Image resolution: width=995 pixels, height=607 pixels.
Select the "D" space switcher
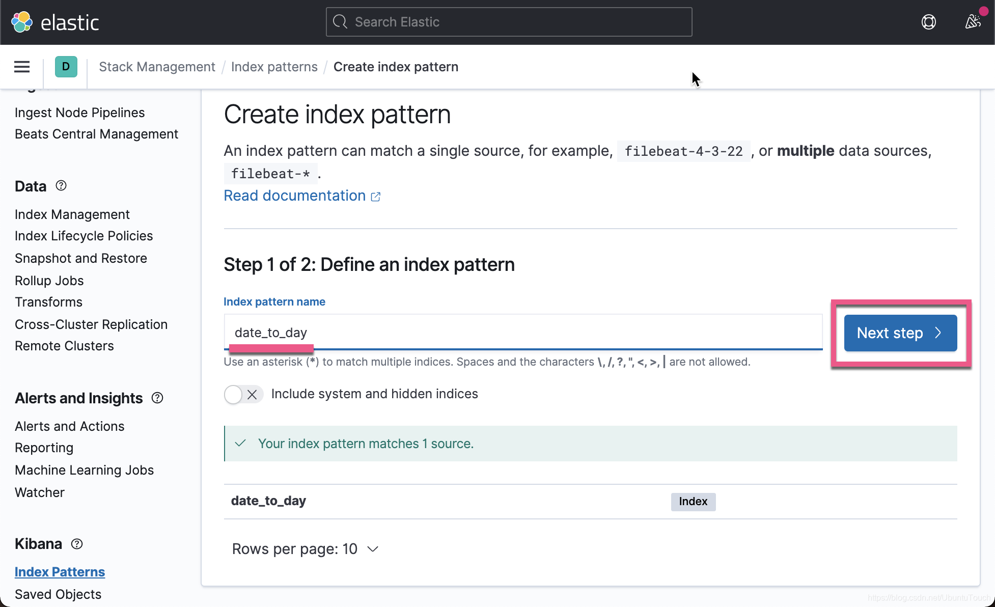coord(66,67)
